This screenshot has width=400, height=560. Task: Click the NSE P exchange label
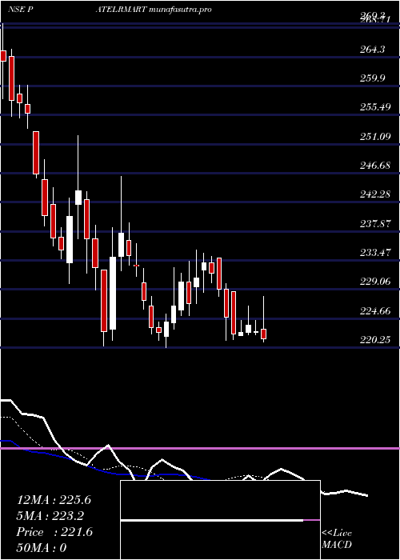pos(21,10)
